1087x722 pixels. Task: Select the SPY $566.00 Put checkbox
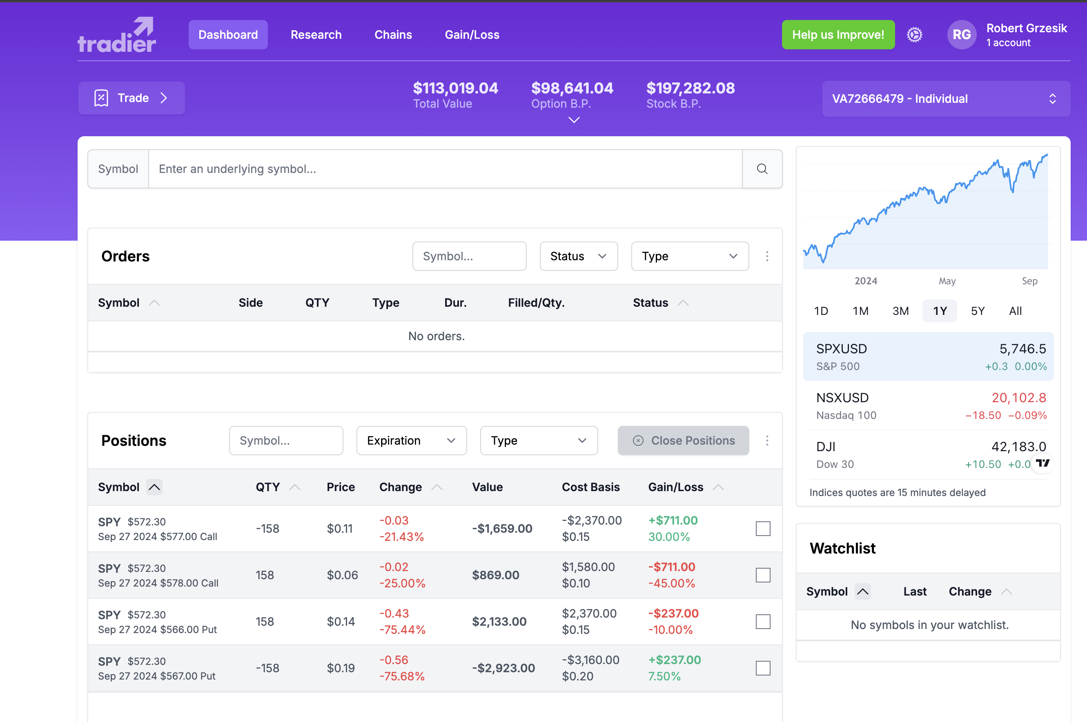click(x=762, y=622)
